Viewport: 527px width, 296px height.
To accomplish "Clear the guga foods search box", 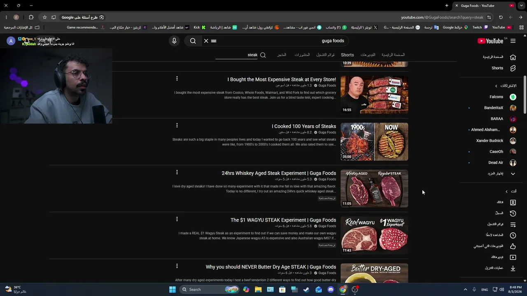I will [206, 41].
